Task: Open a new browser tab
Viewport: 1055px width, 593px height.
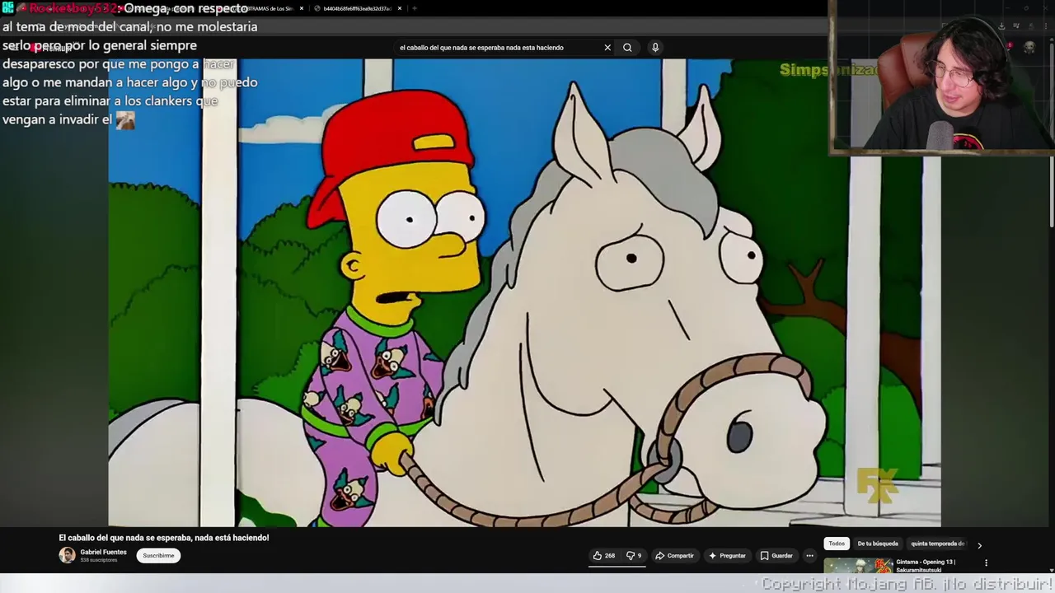Action: pos(414,8)
